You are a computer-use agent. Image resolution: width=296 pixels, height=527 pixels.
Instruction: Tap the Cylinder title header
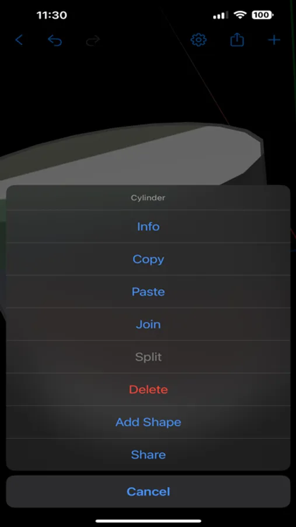coord(148,198)
